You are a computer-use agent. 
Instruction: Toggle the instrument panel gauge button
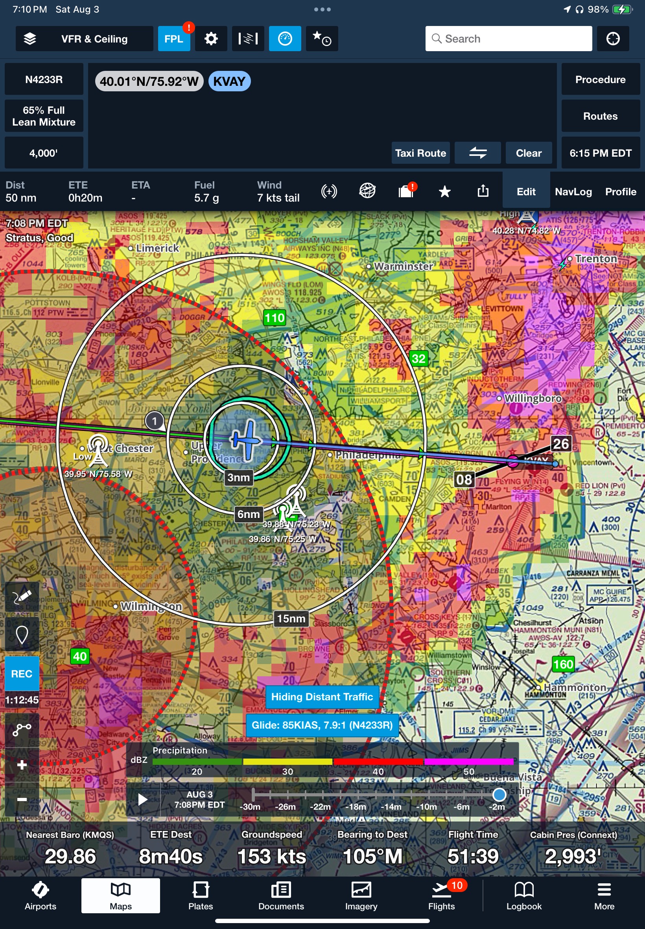tap(284, 39)
